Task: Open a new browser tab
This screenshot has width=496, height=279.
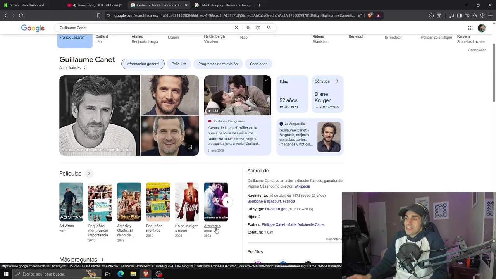Action: (259, 5)
